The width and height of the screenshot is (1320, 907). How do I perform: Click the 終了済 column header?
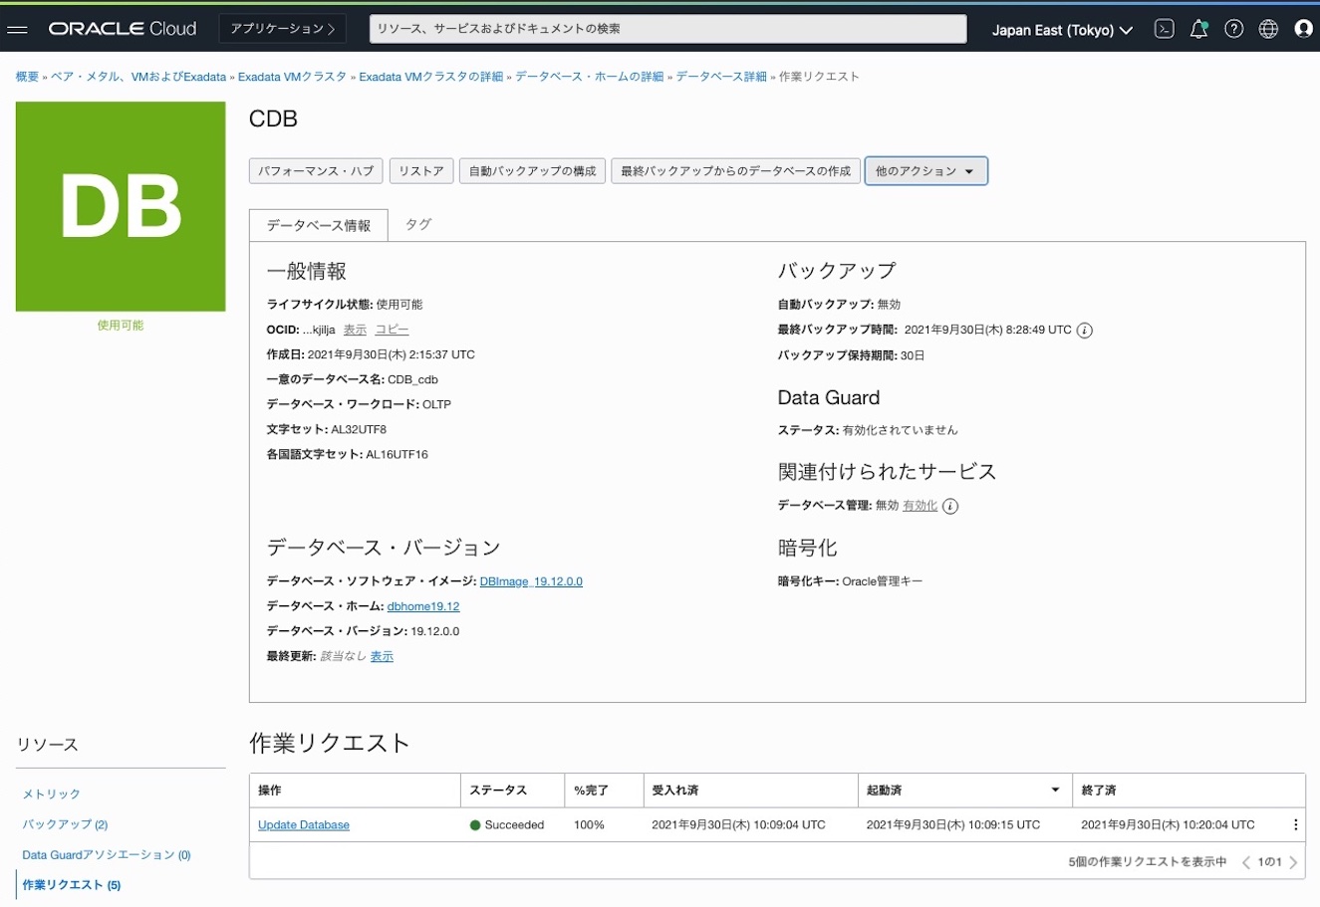[x=1188, y=791]
